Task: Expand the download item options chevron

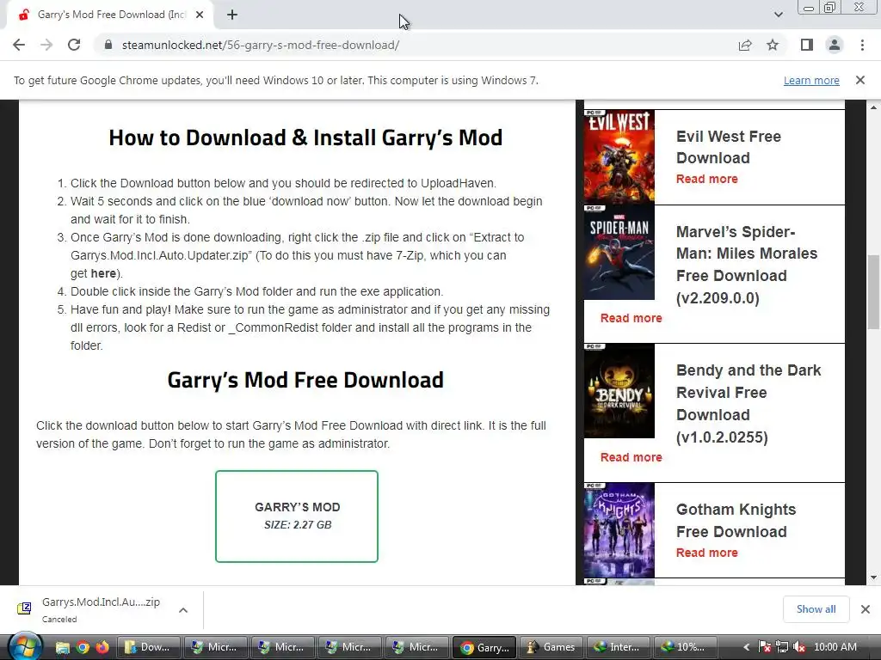Action: point(183,610)
